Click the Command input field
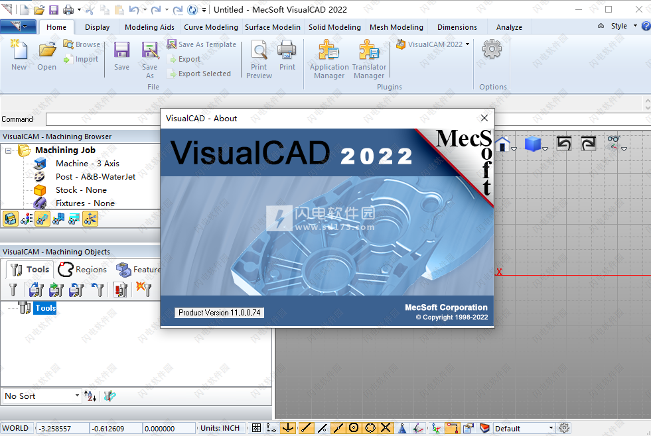Image resolution: width=651 pixels, height=436 pixels. point(103,119)
